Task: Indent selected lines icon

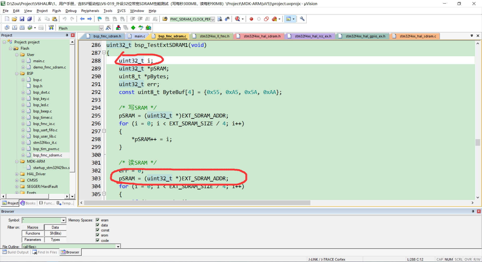Action: click(133, 19)
